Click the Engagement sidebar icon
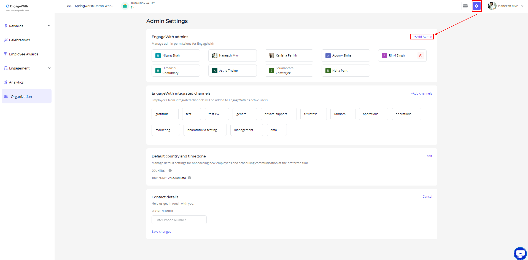 [x=6, y=68]
